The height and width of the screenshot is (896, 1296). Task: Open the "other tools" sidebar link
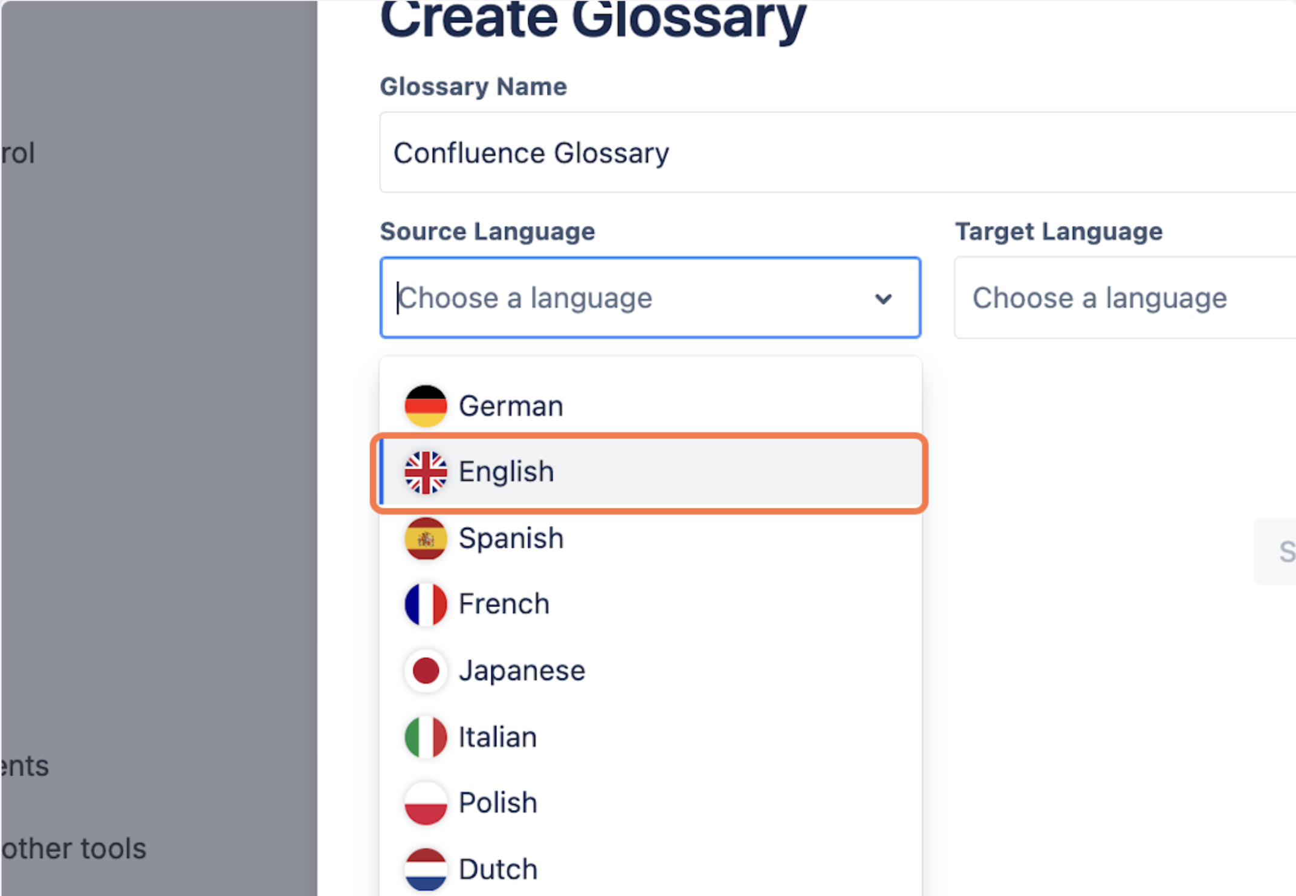[x=74, y=848]
